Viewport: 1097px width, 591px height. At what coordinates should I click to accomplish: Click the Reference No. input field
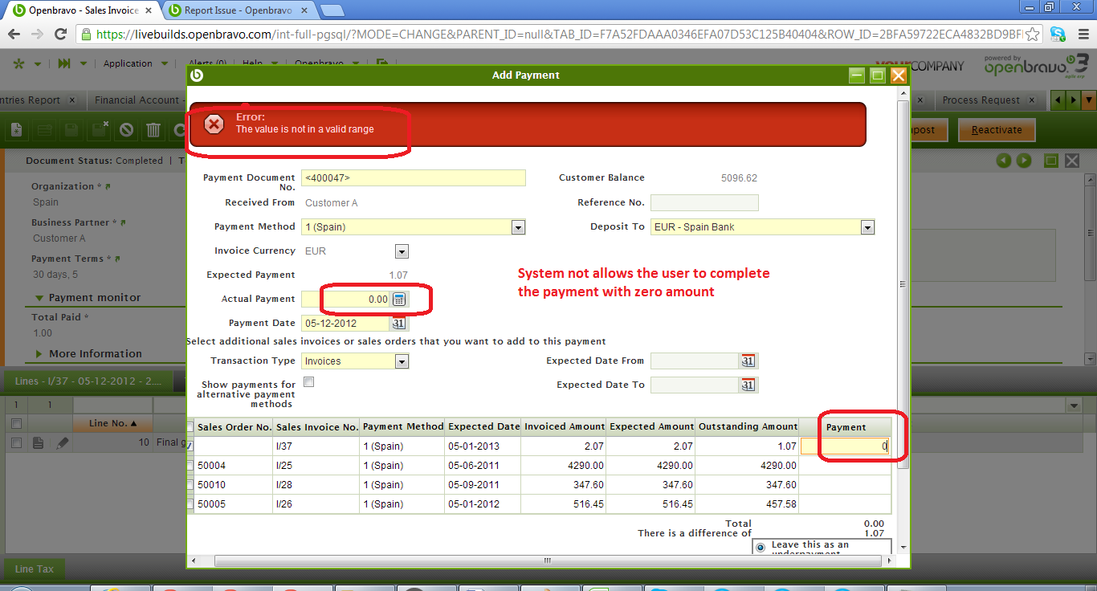click(703, 203)
